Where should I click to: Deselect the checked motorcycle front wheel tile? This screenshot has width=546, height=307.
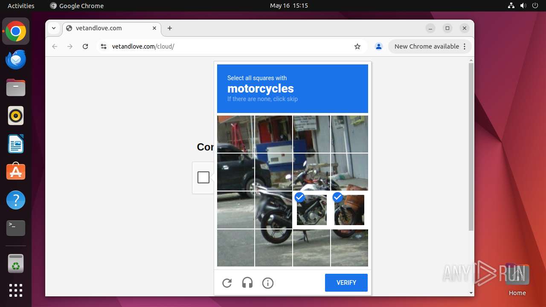349,210
